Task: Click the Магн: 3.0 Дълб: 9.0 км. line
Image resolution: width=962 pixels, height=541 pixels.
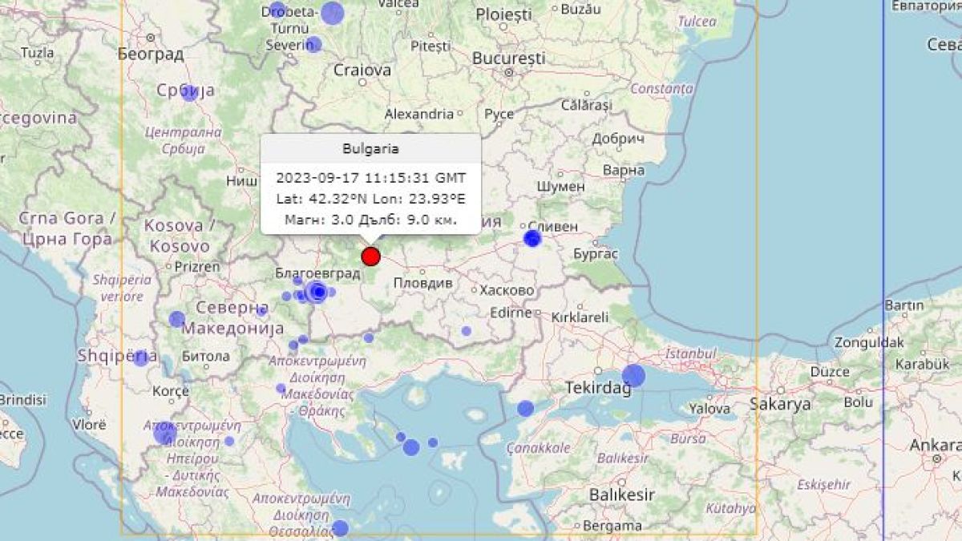Action: point(370,220)
